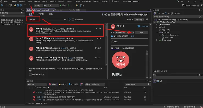
Task: Open the Git(G) menu
Action: 29,1
